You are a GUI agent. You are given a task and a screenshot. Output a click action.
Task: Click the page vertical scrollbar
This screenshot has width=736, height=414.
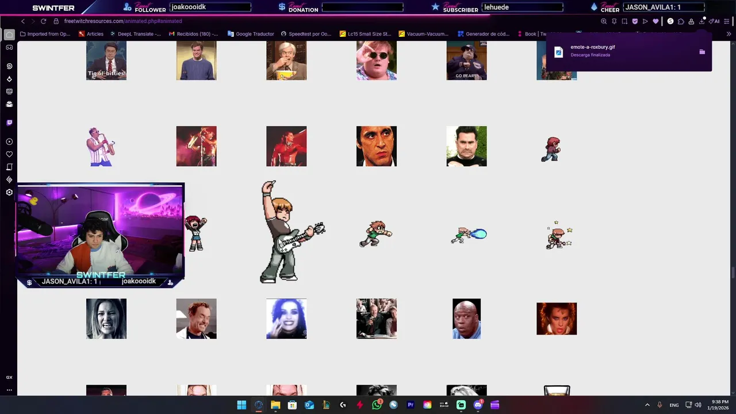click(733, 273)
